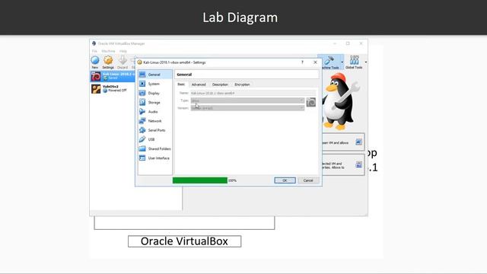This screenshot has width=487, height=274.
Task: Open the Shared Folders settings category
Action: [x=154, y=149]
